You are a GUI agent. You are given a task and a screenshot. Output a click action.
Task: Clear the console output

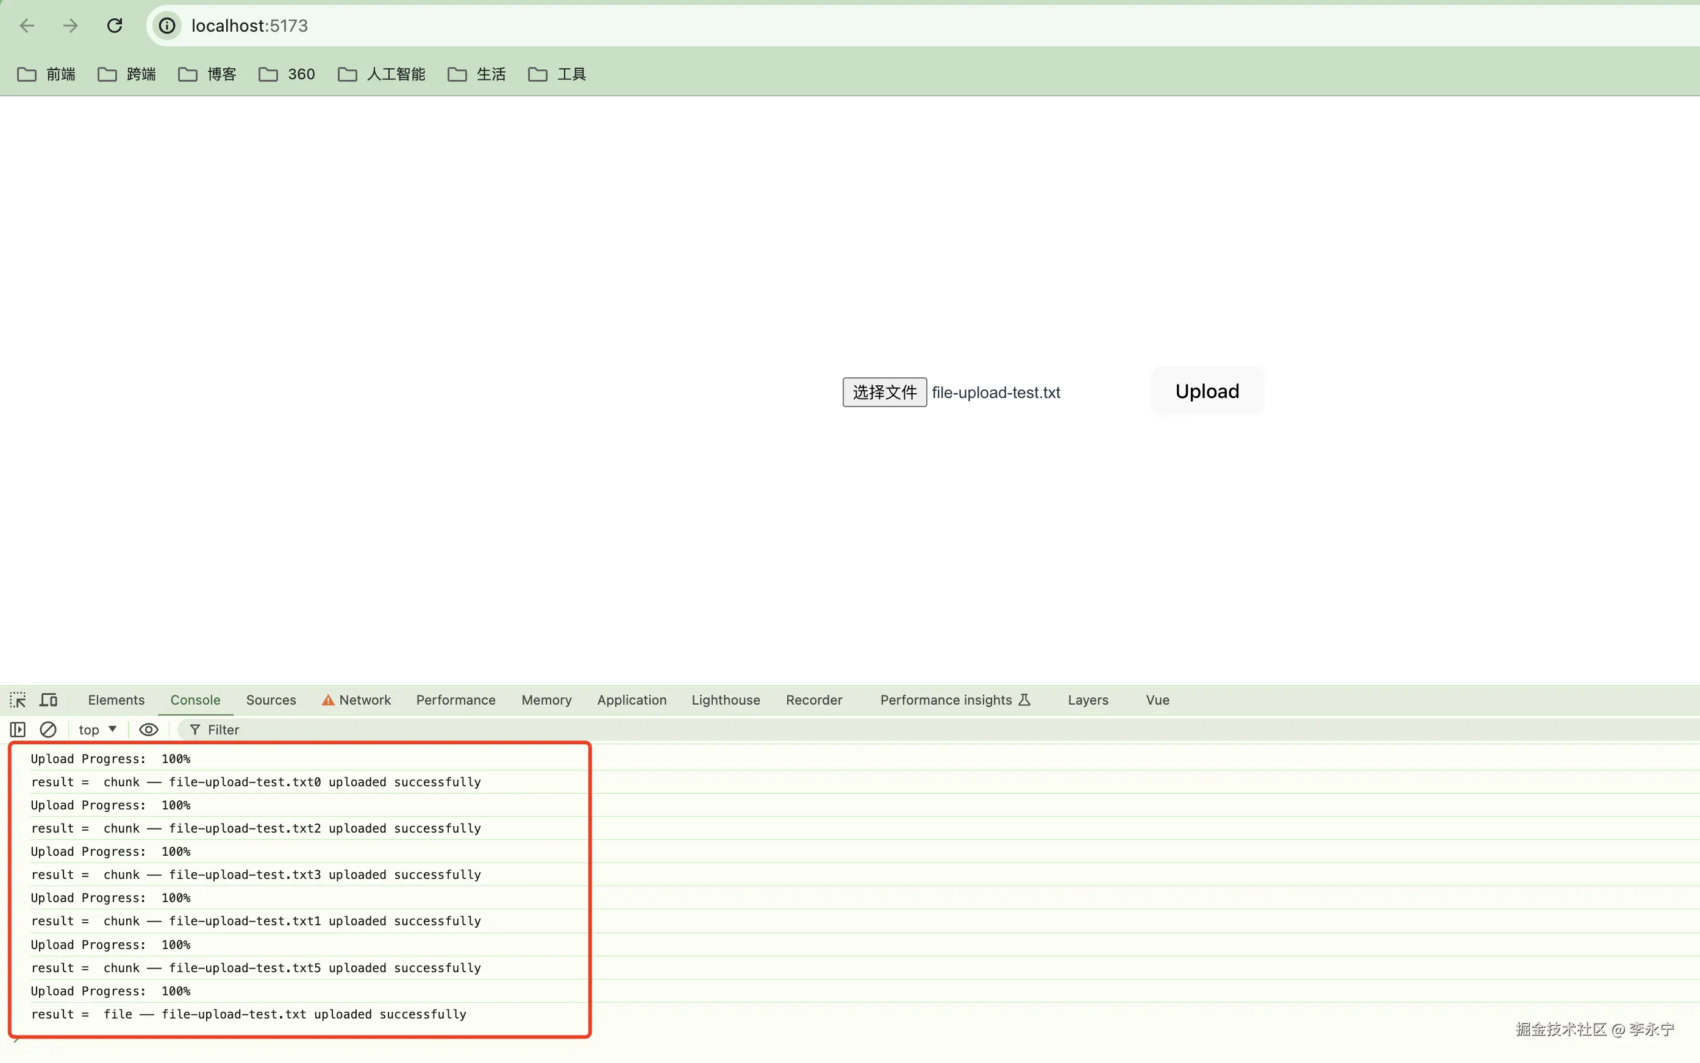[48, 730]
